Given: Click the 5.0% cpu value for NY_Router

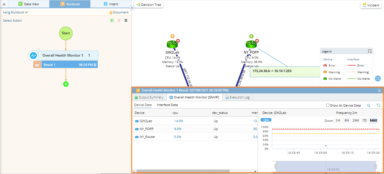Looking at the screenshot, I should pos(178,137).
